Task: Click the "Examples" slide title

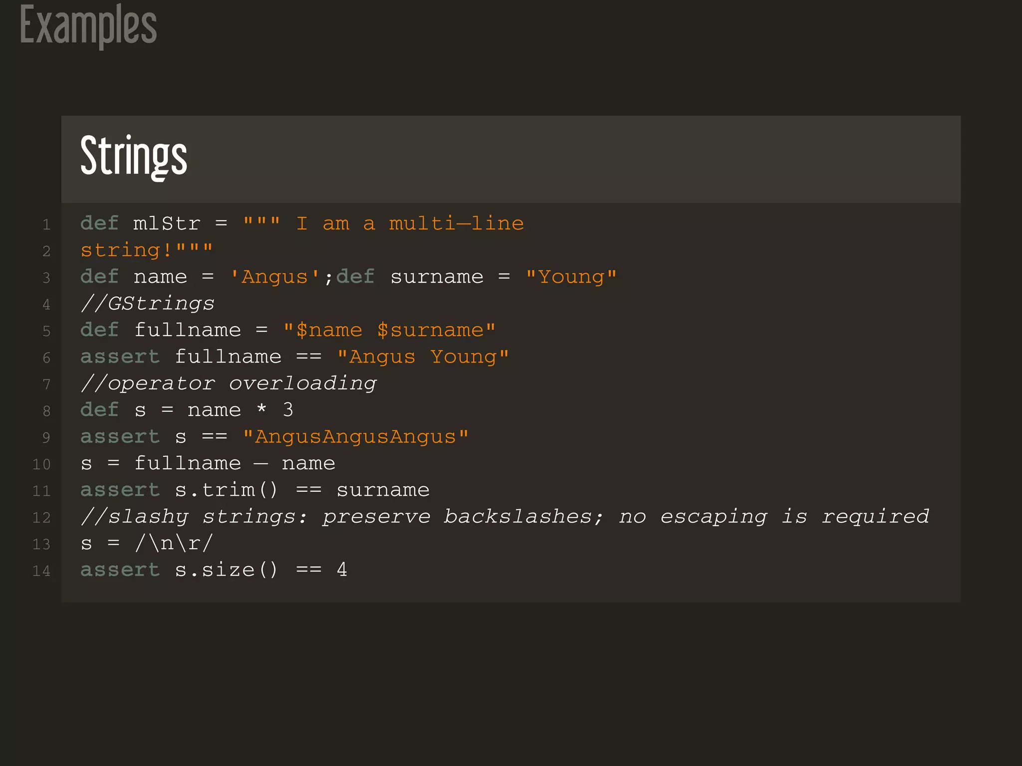Action: pos(88,26)
